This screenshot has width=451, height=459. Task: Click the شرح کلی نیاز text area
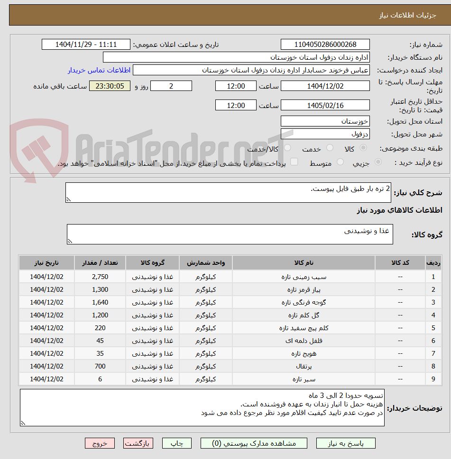[x=228, y=193]
